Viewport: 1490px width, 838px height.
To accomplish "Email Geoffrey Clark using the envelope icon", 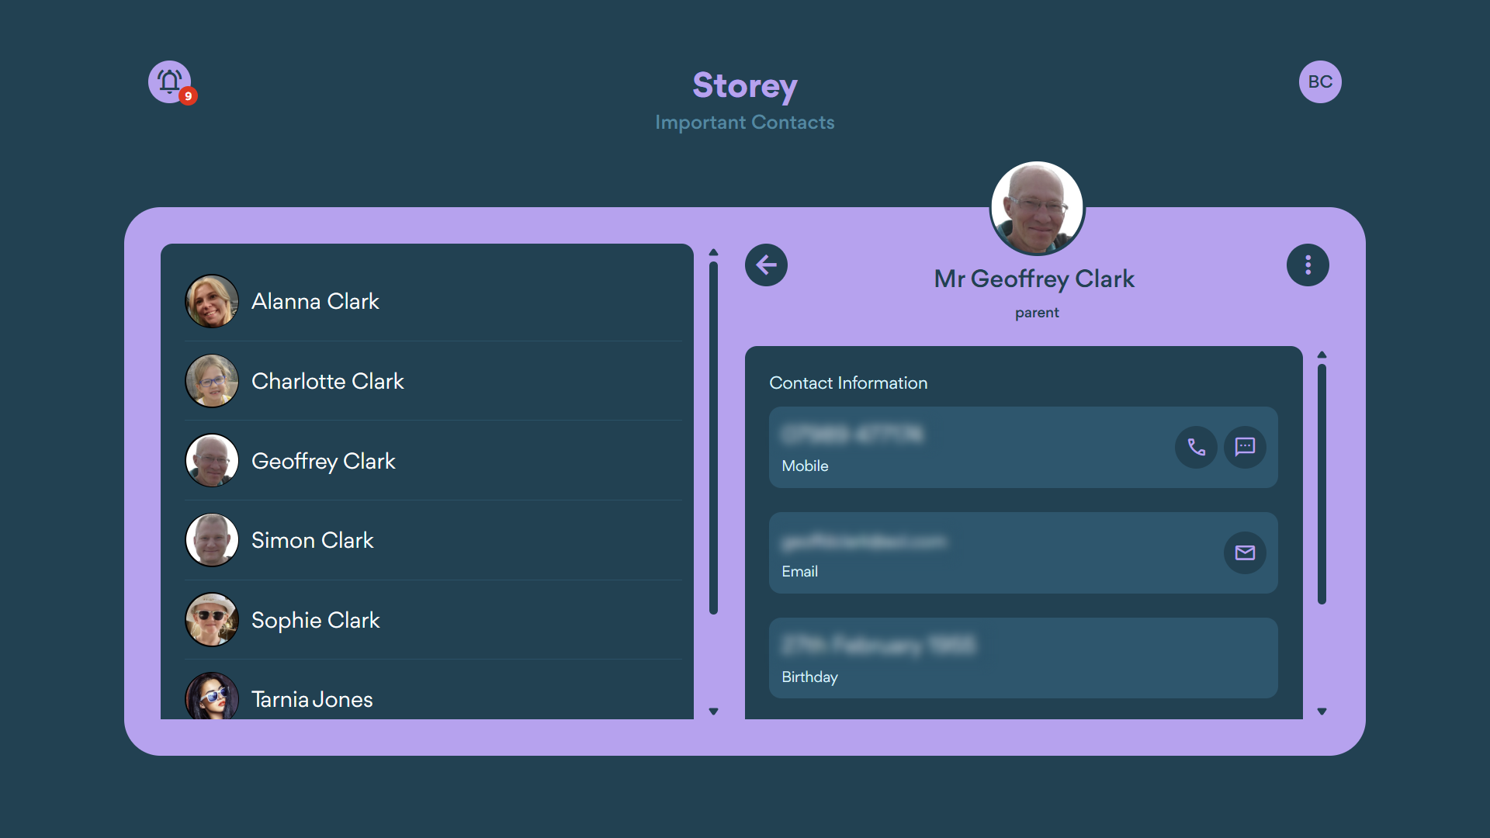I will pos(1245,552).
